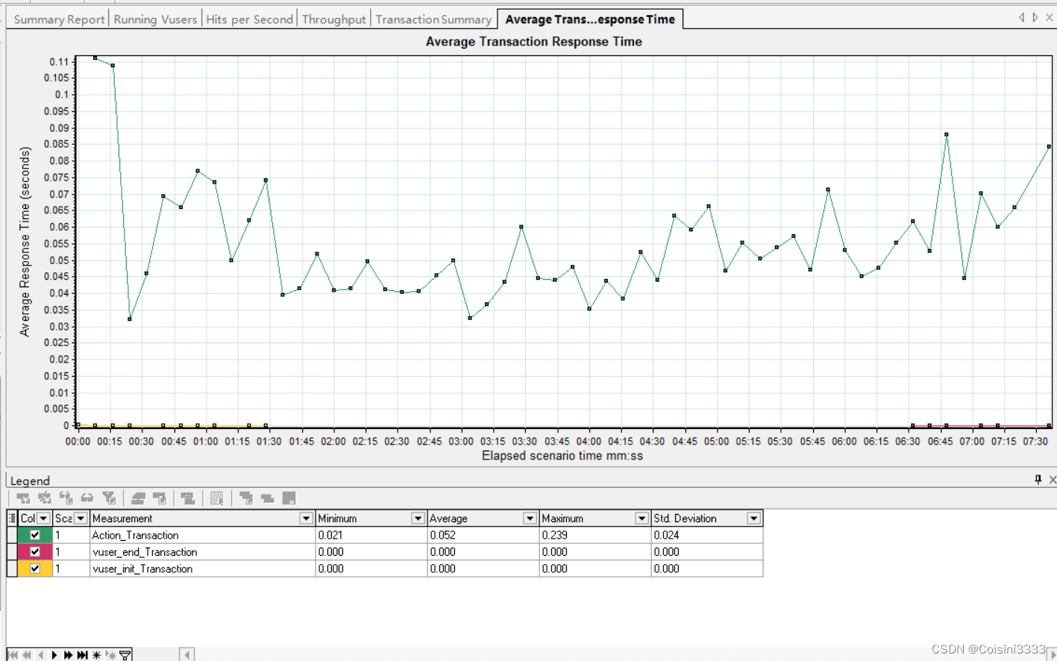Open the column chooser icon left of Col header
Image resolution: width=1057 pixels, height=661 pixels.
point(12,518)
